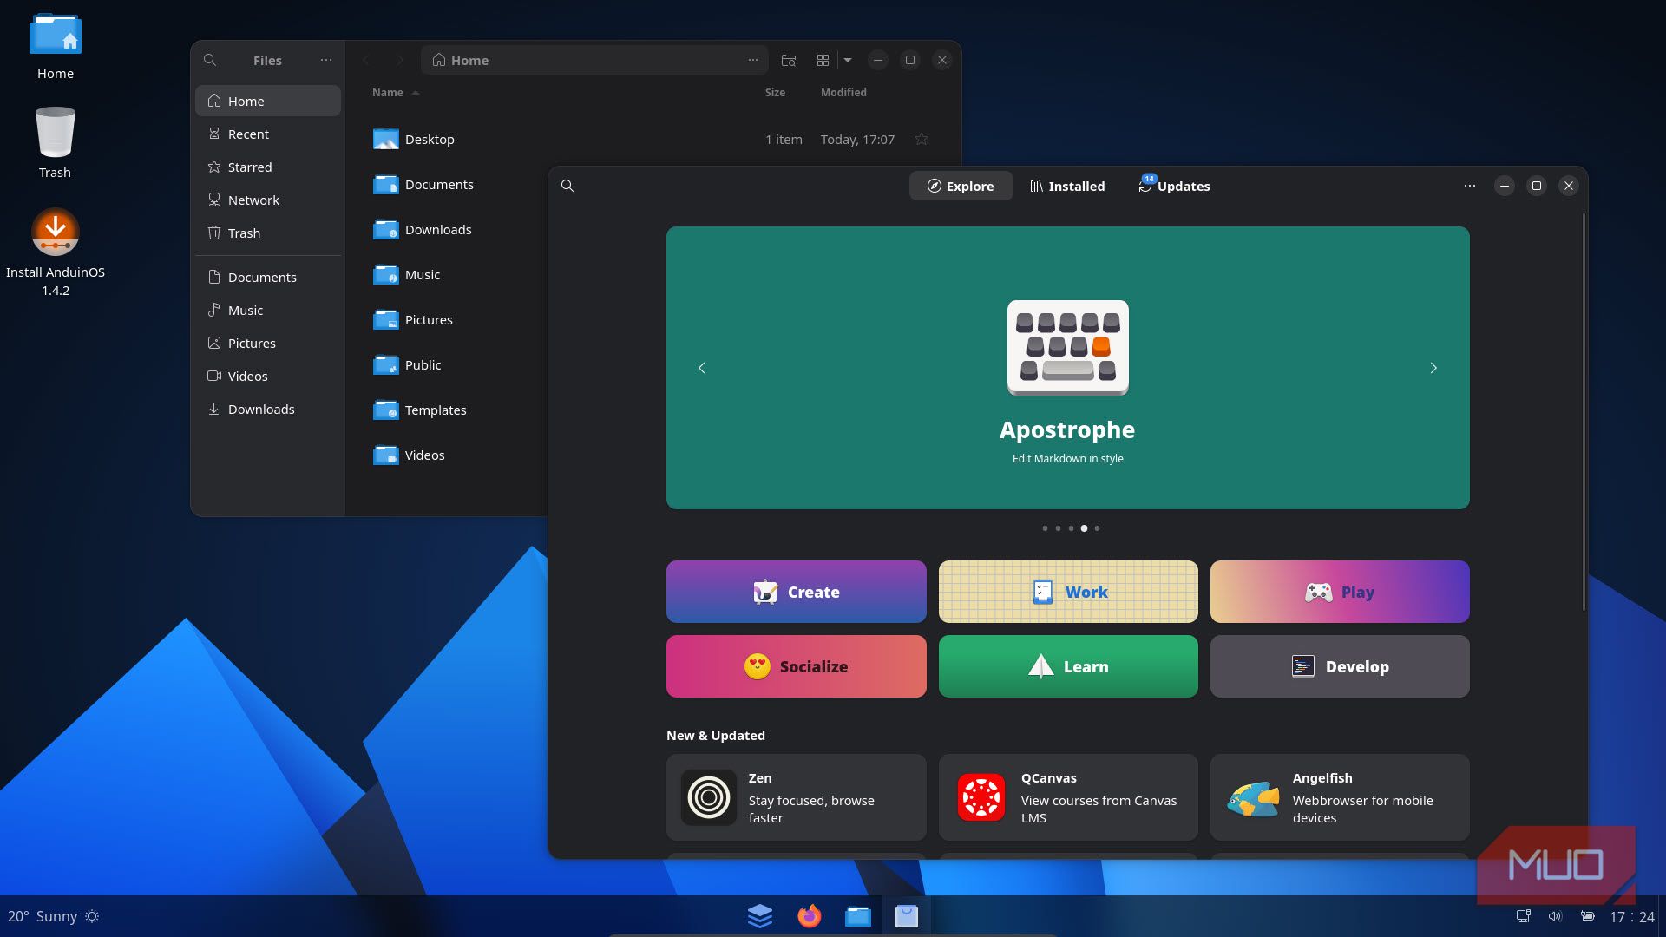The width and height of the screenshot is (1666, 937).
Task: Select Desktop folder icon in file list
Action: [x=385, y=139]
